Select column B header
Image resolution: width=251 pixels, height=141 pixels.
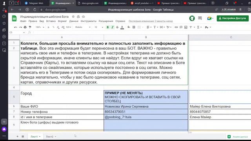coord(146,37)
